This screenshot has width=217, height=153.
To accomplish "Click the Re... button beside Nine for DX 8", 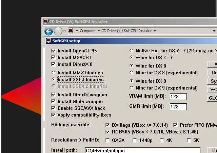I will click(212, 73).
